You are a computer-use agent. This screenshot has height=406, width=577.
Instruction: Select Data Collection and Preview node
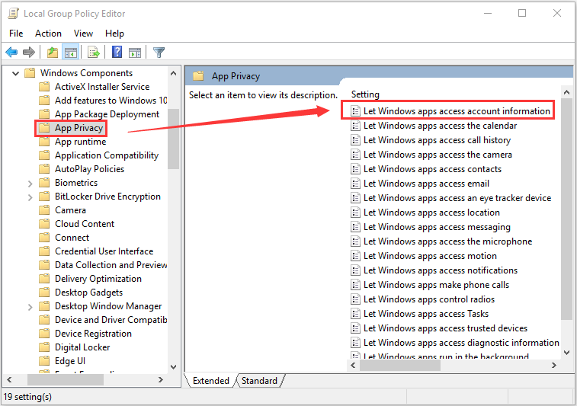(x=111, y=265)
